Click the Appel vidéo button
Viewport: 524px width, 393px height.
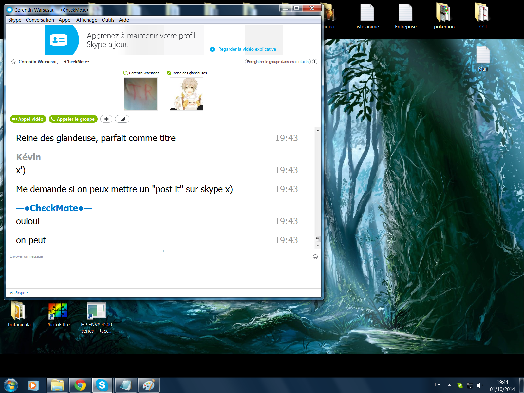(x=28, y=119)
